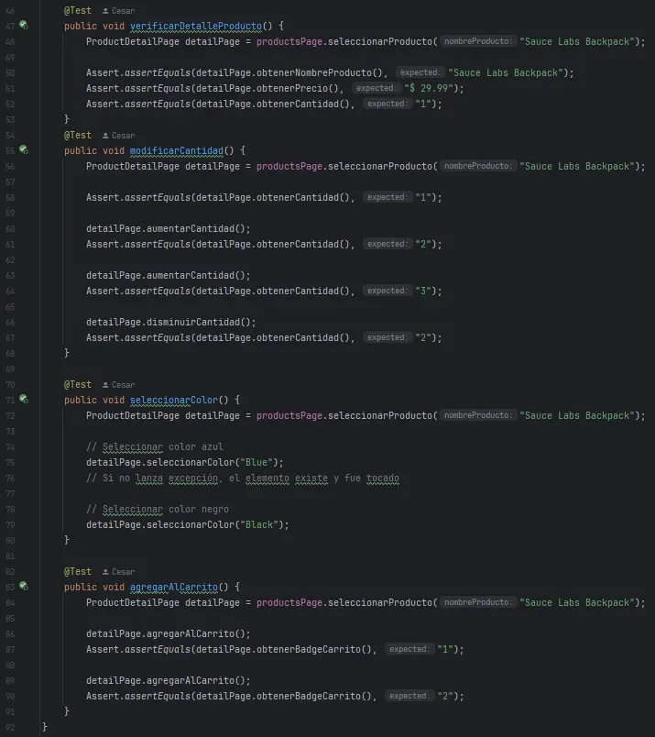
Task: Click the nombreProducto hint on line 84
Action: [x=478, y=602]
